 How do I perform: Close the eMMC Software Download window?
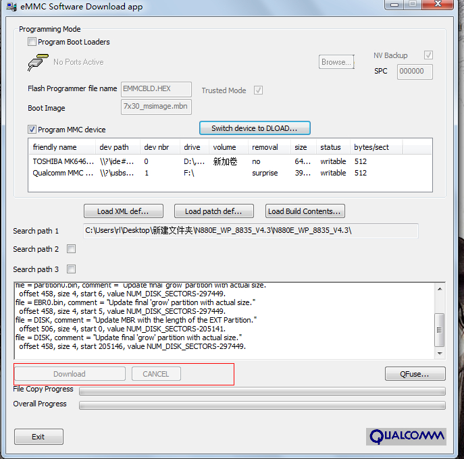pyautogui.click(x=438, y=5)
